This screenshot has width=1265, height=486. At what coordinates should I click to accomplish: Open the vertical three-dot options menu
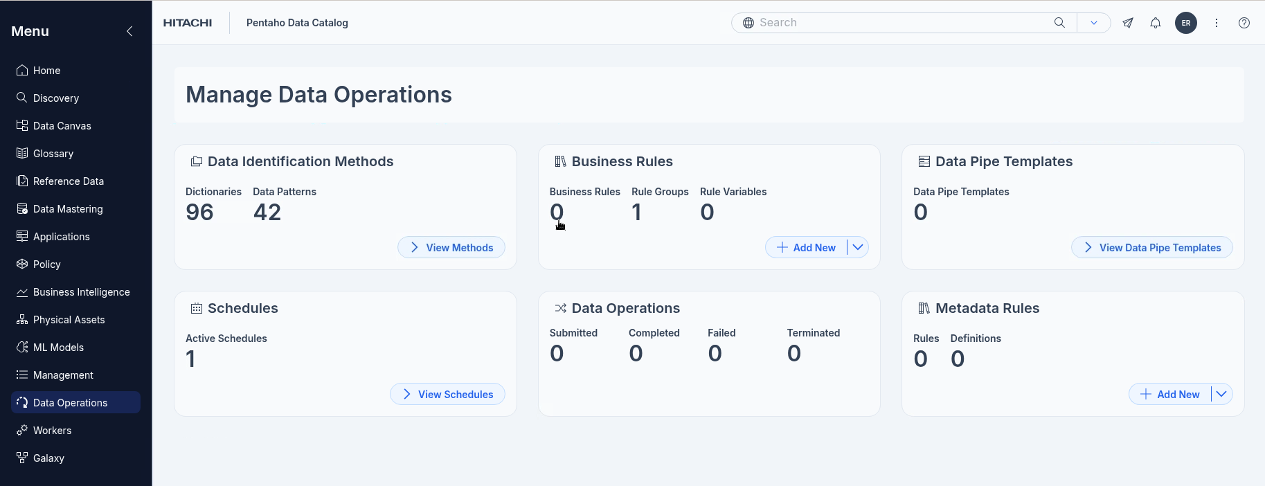(x=1217, y=23)
